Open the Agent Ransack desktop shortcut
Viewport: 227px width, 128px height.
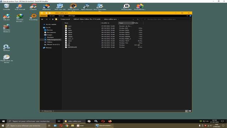[87, 7]
